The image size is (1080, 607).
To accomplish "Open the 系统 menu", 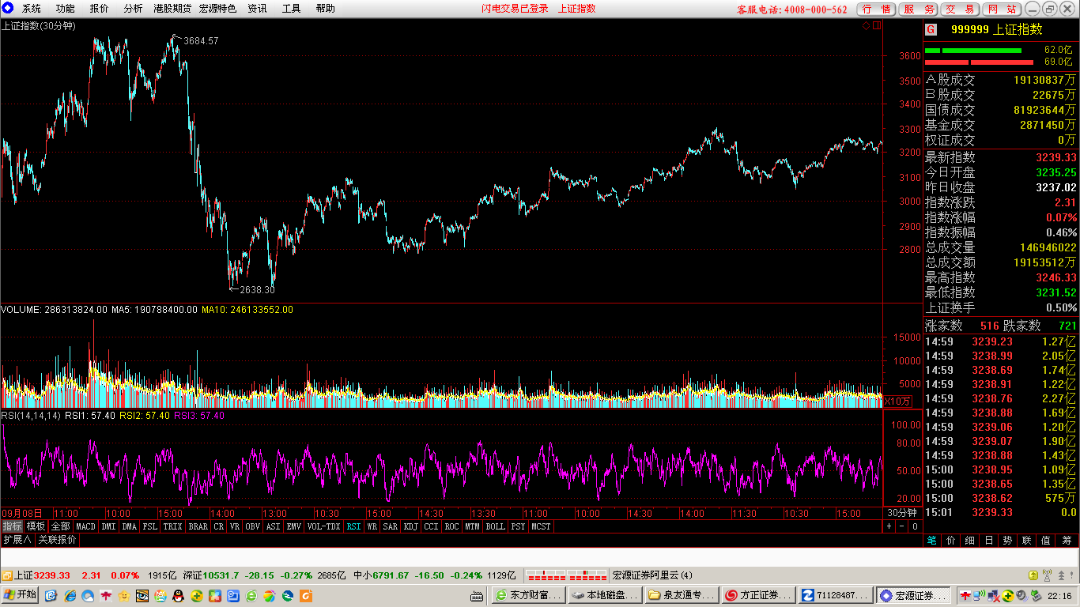I will coord(32,9).
